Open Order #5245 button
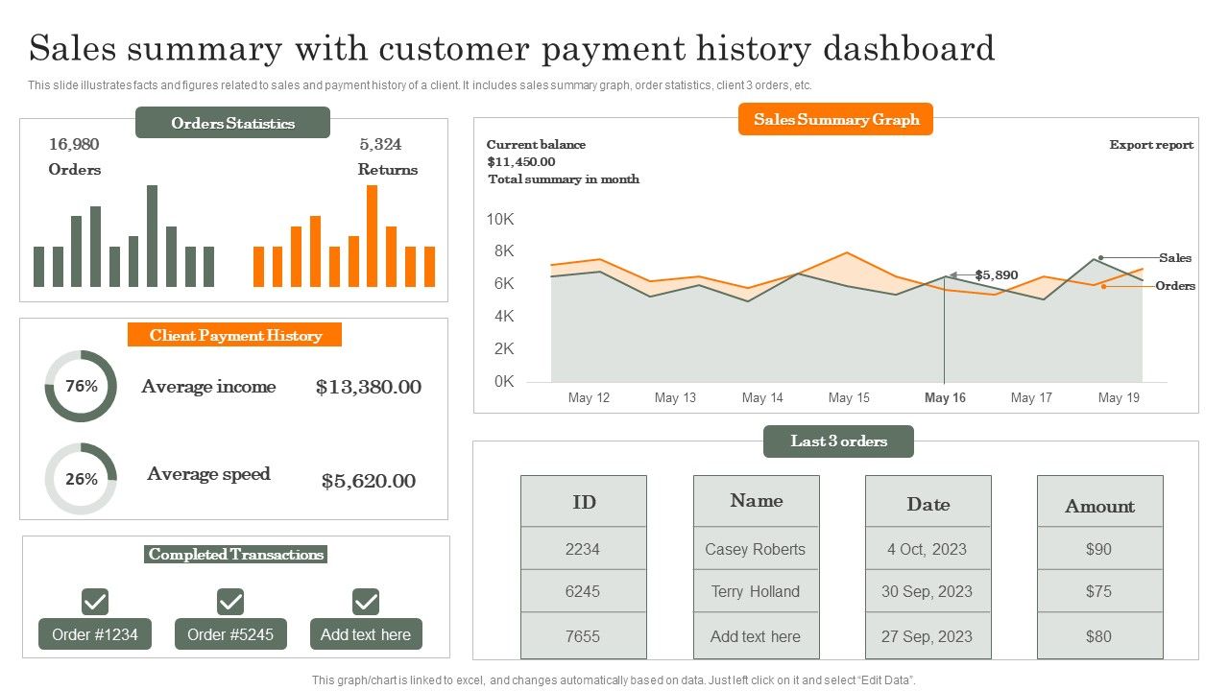Screen dimensions: 1229x691 point(230,634)
